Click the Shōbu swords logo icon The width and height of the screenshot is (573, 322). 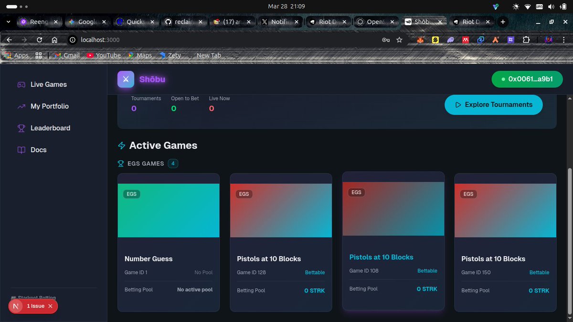point(126,79)
